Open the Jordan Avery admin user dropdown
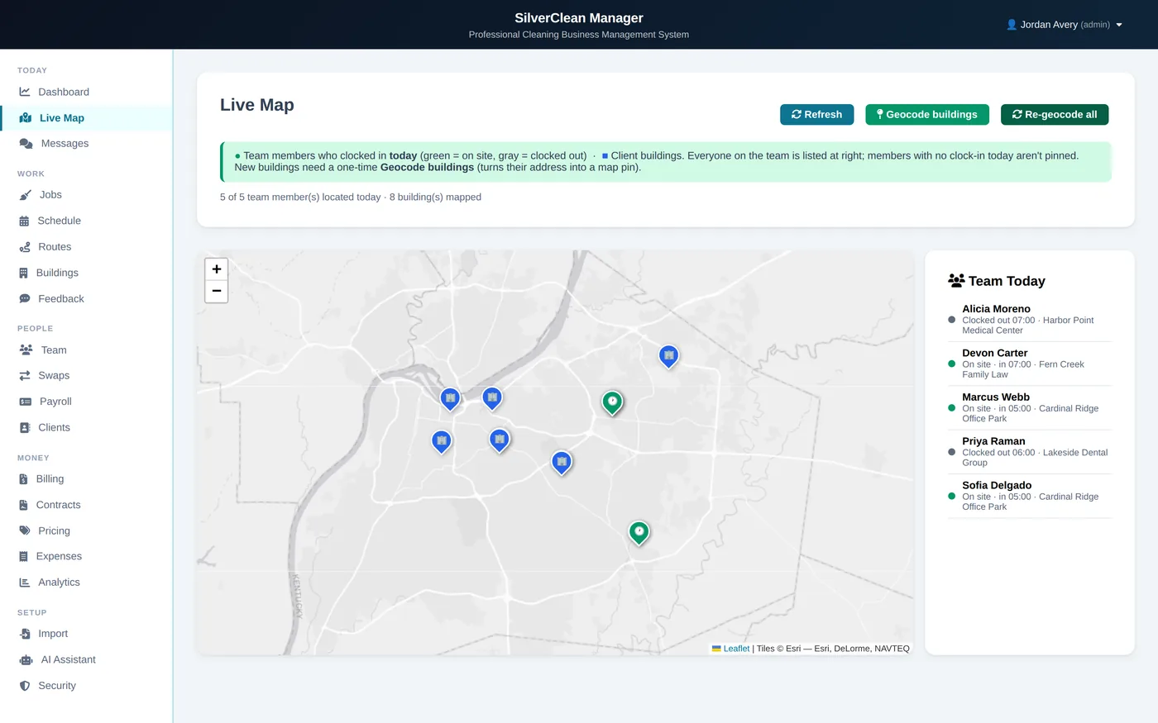Viewport: 1158px width, 723px height. (x=1064, y=25)
